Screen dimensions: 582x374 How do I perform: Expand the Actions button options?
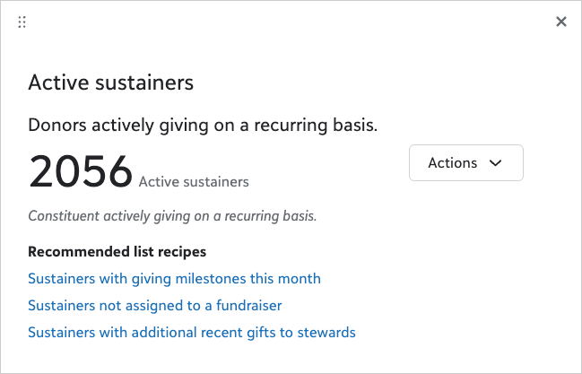pos(465,163)
